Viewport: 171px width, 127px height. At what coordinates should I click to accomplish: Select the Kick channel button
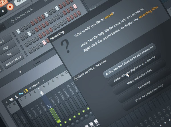click(5, 40)
